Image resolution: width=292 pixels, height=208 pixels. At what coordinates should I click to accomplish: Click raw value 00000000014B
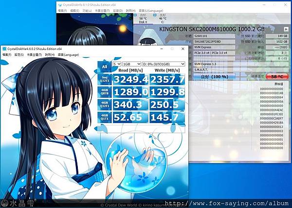pyautogui.click(x=272, y=93)
